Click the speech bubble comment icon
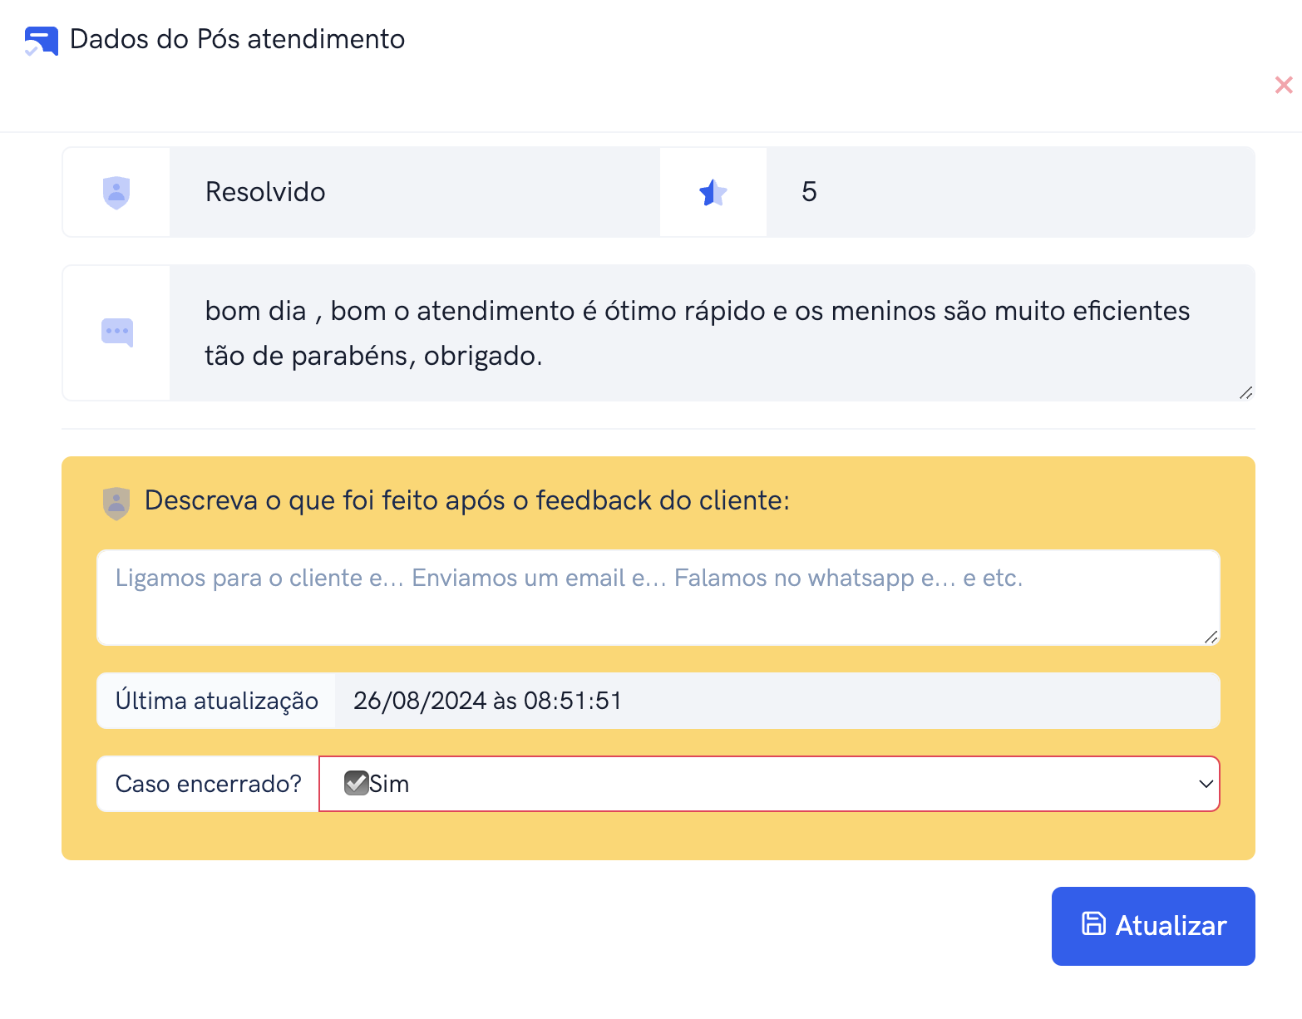1302x1019 pixels. point(117,332)
